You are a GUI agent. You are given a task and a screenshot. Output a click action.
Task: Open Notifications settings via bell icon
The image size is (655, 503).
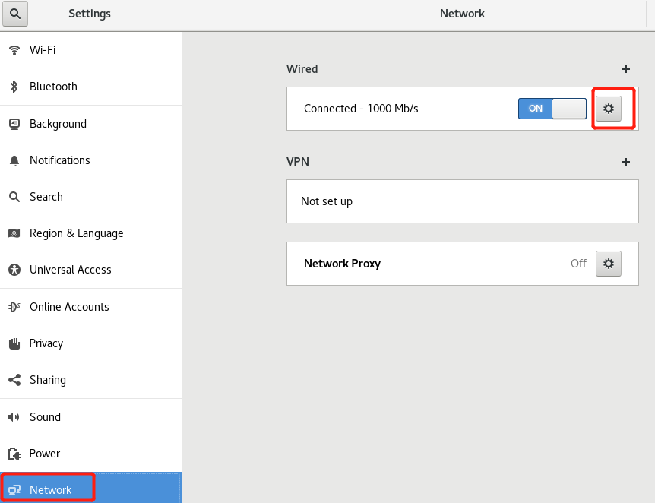(x=14, y=160)
